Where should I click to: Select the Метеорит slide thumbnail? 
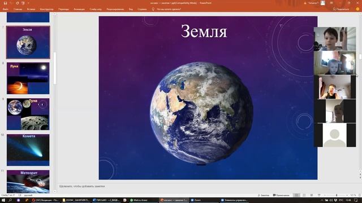28,182
